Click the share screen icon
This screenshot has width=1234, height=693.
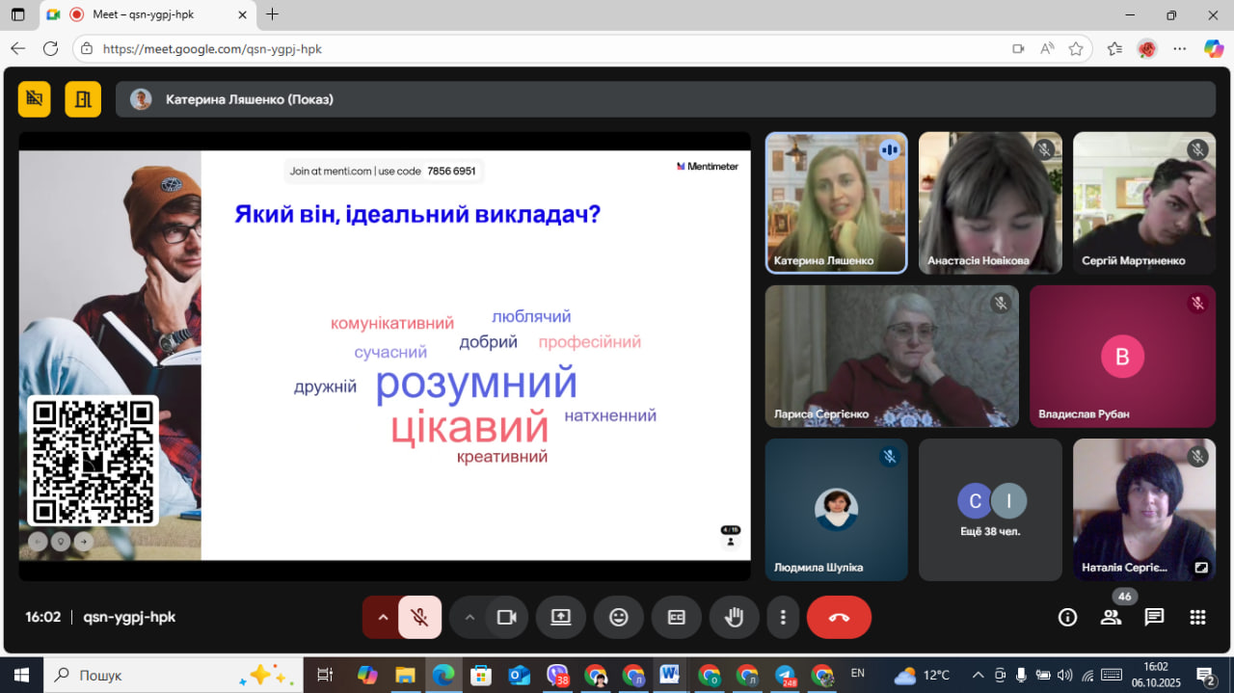561,618
